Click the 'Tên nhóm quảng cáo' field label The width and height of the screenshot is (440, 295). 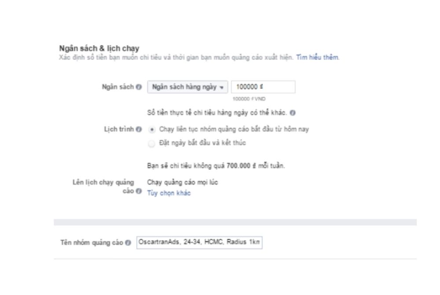92,243
